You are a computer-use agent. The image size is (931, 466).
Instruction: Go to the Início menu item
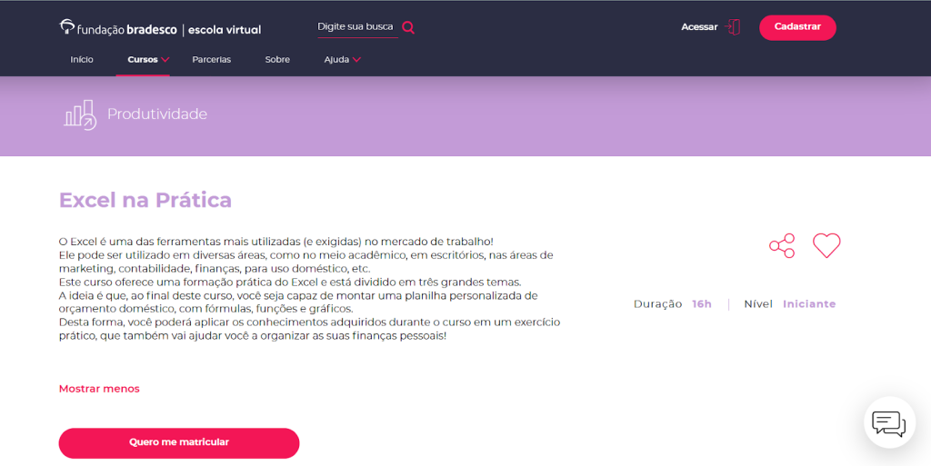[82, 59]
